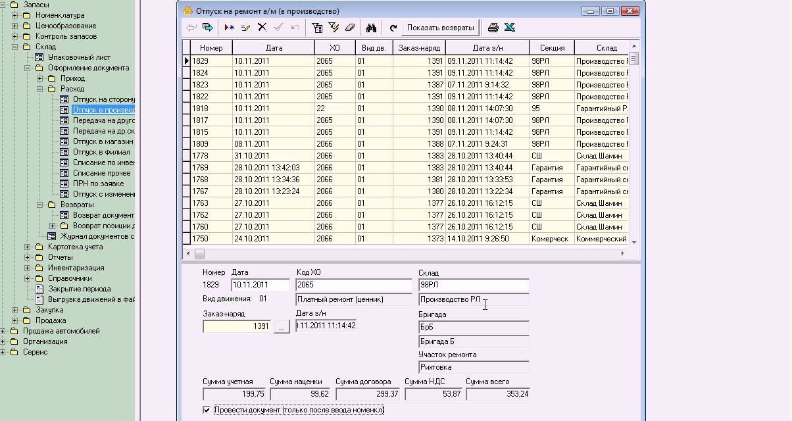
Task: Click the horizontal scrollbar under the table
Action: [408, 253]
